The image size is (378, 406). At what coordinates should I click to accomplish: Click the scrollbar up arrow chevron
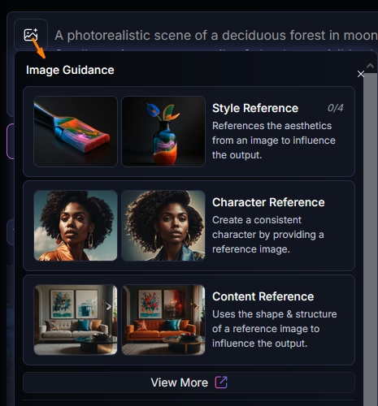pyautogui.click(x=370, y=66)
